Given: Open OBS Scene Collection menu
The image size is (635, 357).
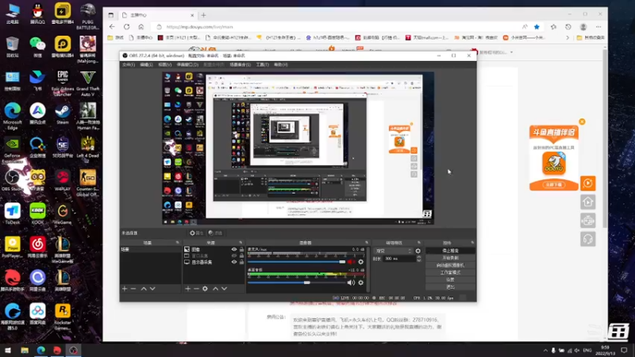Looking at the screenshot, I should click(241, 65).
